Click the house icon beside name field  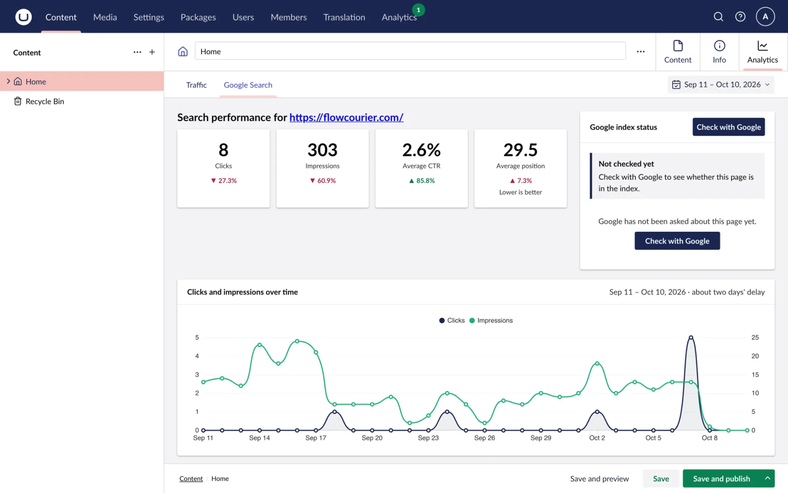pyautogui.click(x=183, y=51)
